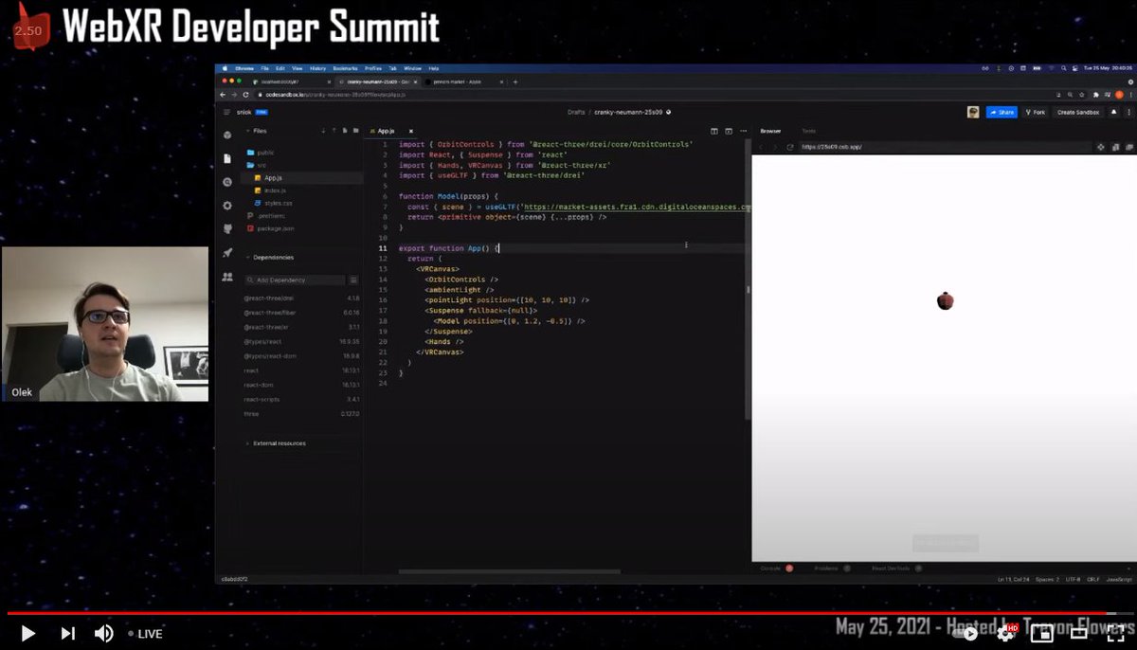Switch to Tests preview tab
The image size is (1137, 650).
click(x=808, y=131)
